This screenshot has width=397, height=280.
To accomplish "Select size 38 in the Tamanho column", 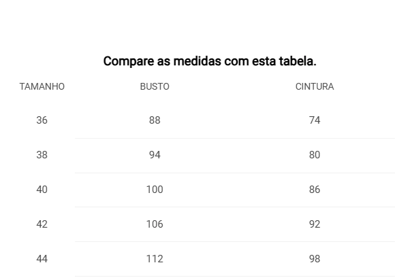I will [x=42, y=155].
